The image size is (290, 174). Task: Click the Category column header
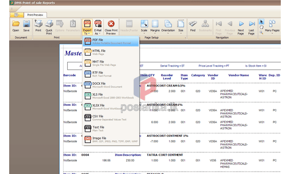click(198, 75)
